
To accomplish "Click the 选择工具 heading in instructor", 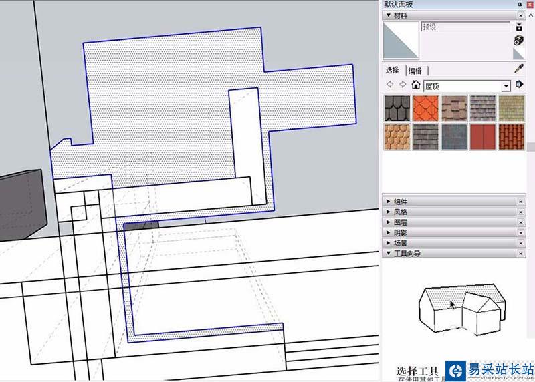I will click(417, 371).
